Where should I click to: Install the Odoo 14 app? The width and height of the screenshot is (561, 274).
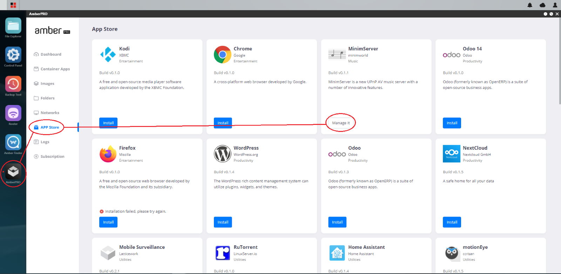(x=452, y=123)
